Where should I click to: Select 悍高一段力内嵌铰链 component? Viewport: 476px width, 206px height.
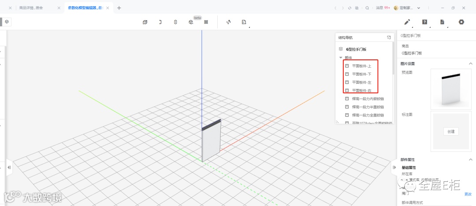(368, 99)
